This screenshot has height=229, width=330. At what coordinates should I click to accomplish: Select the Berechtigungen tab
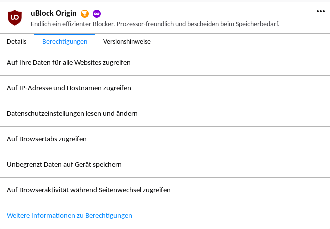65,42
